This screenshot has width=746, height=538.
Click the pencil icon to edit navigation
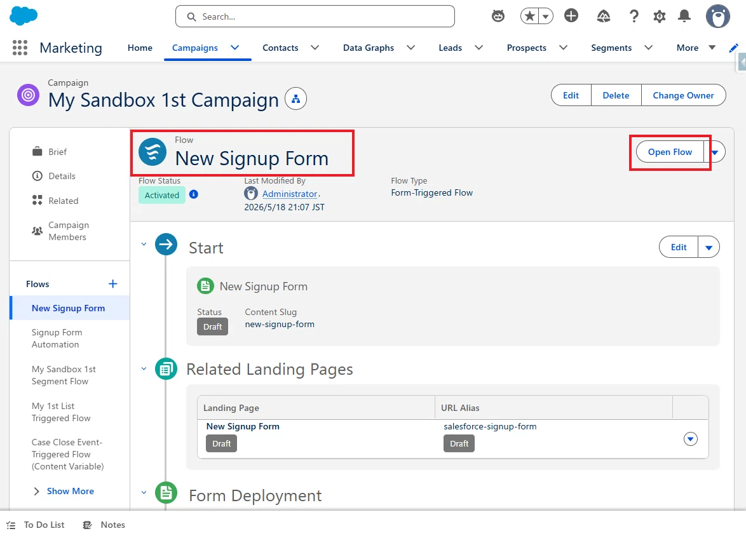[x=733, y=48]
